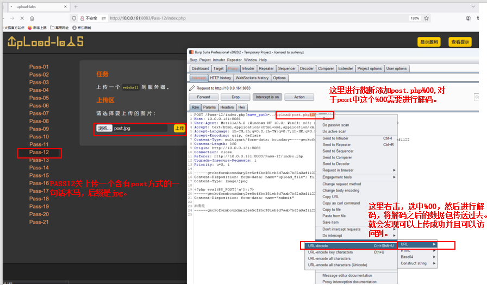Image resolution: width=487 pixels, height=285 pixels.
Task: Click the 上传 upload button
Action: pyautogui.click(x=179, y=128)
